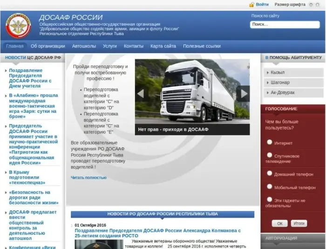The width and height of the screenshot is (326, 249).
Task: Click the site search field
Action: (284, 25)
